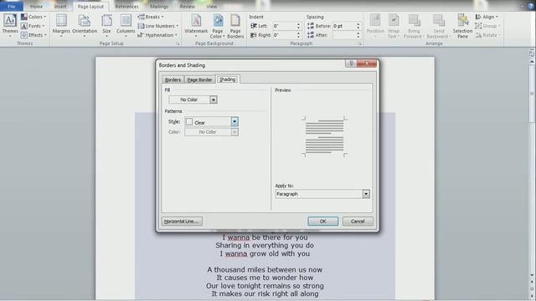Open the Themes gallery
Viewport: 536px width, 301px height.
click(x=10, y=25)
